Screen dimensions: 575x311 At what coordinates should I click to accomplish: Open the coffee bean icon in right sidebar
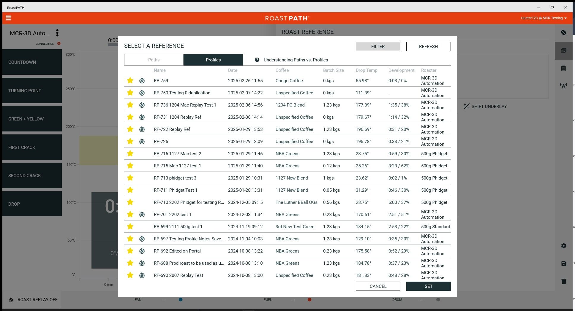[563, 33]
